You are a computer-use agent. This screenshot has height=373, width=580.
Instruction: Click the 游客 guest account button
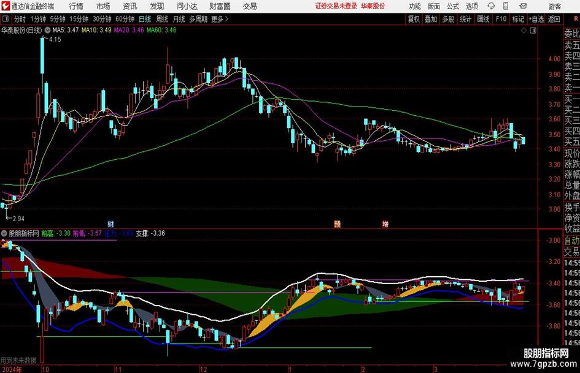[555, 6]
